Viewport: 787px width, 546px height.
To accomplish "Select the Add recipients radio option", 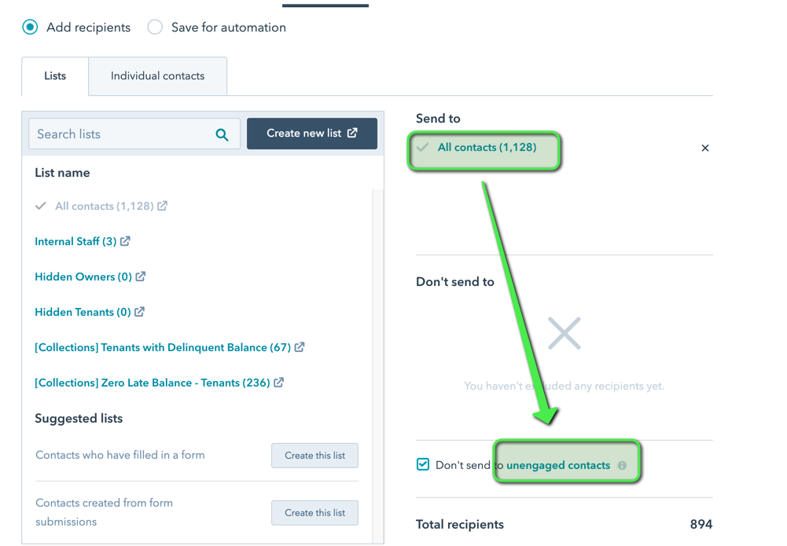I will click(30, 27).
